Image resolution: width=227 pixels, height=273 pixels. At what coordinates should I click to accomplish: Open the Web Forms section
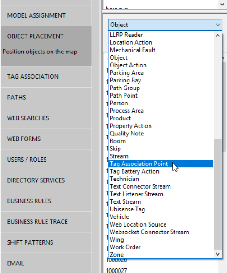[46, 139]
